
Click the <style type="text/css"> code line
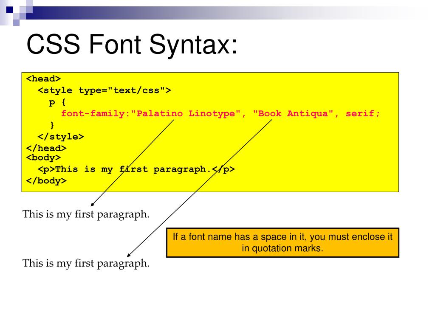pyautogui.click(x=105, y=90)
